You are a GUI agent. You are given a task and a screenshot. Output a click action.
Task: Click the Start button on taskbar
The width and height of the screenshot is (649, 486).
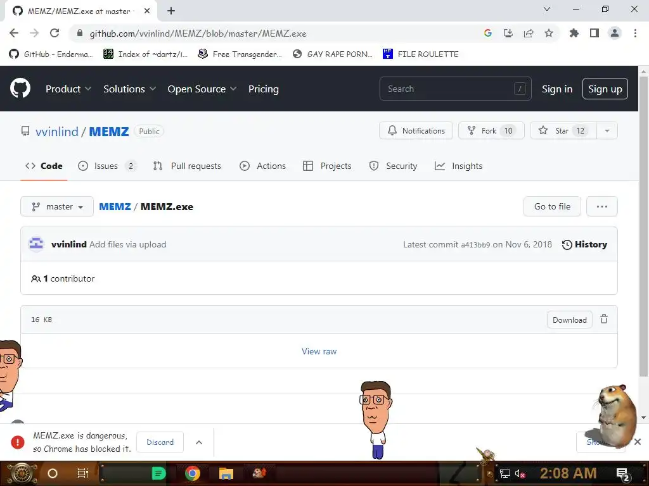point(22,473)
